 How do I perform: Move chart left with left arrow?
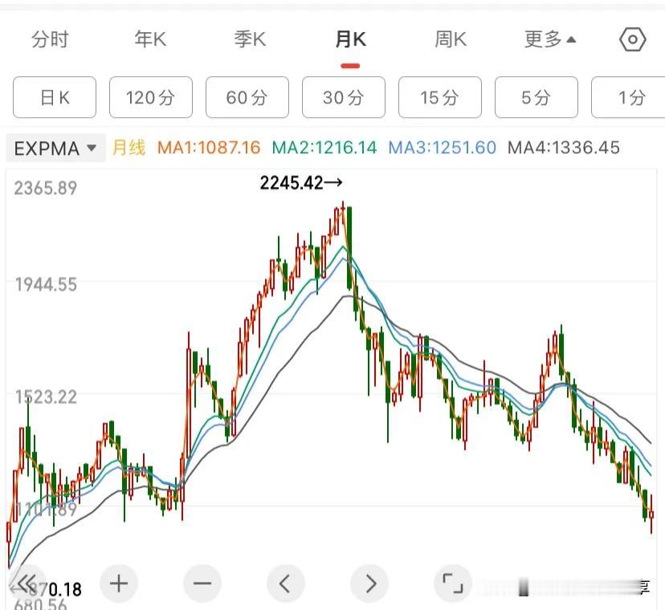(285, 584)
